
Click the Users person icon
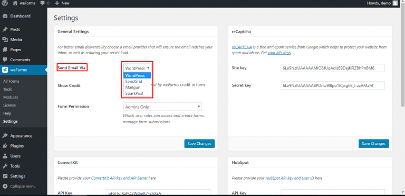point(5,156)
